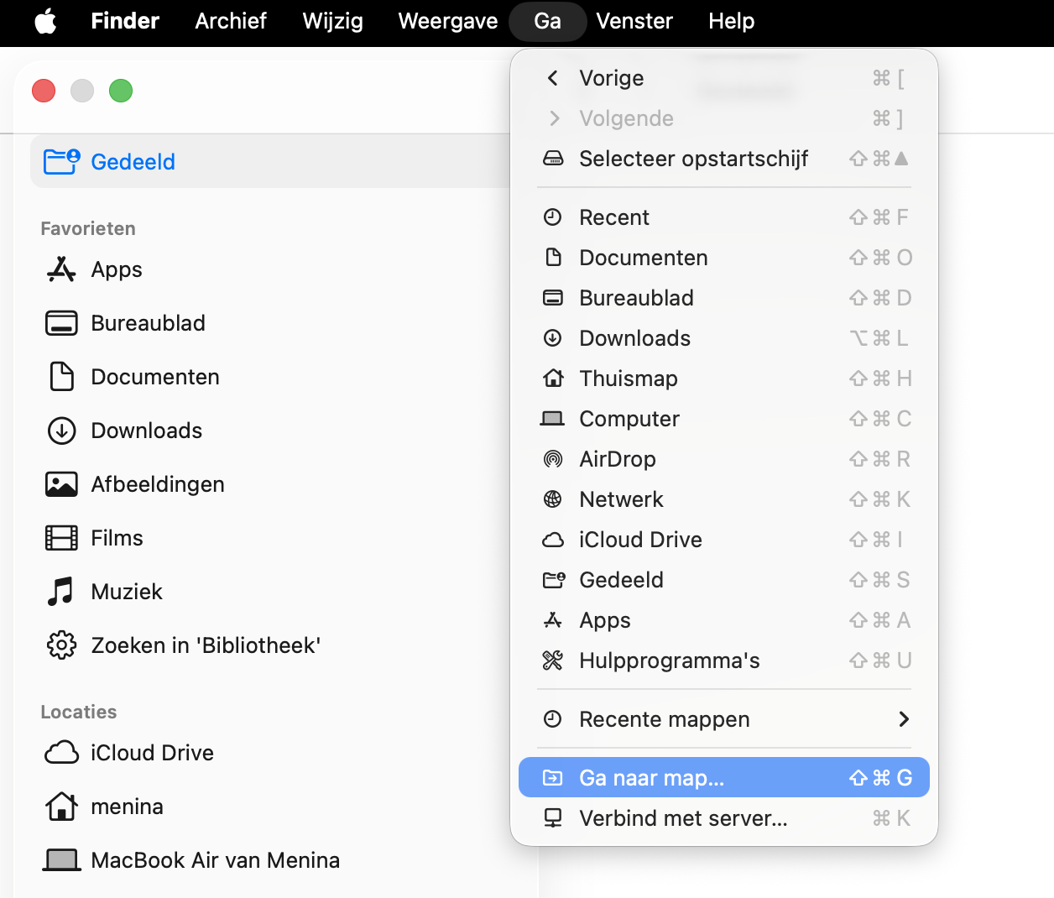
Task: Click the Films filmstrip icon in sidebar
Action: [x=61, y=538]
